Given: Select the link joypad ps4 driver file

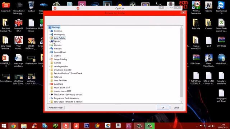Looking at the screenshot, I should [221, 96].
